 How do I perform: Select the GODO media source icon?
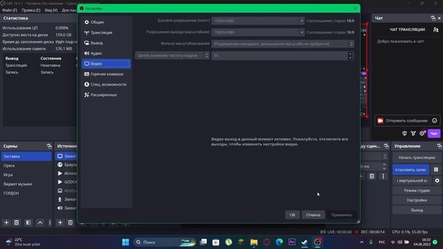(x=60, y=182)
